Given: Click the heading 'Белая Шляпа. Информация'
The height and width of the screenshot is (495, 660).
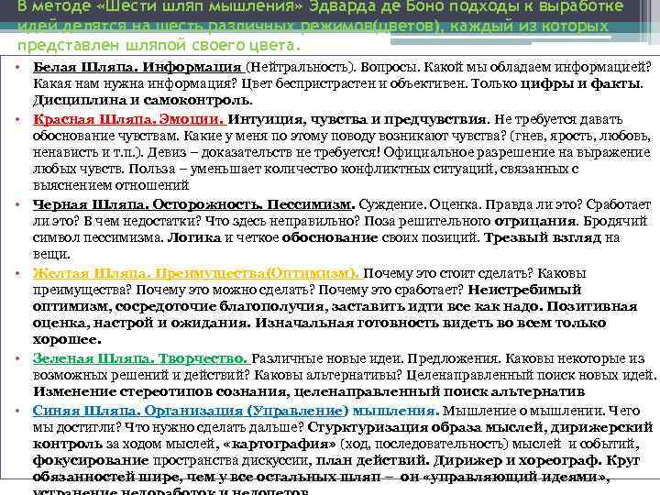Looking at the screenshot, I should pyautogui.click(x=137, y=67).
